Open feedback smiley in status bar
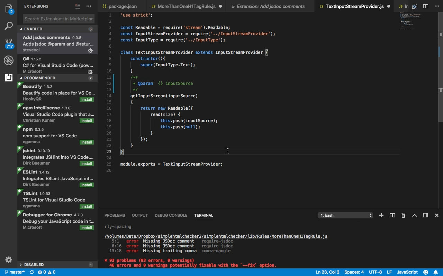 click(426, 272)
